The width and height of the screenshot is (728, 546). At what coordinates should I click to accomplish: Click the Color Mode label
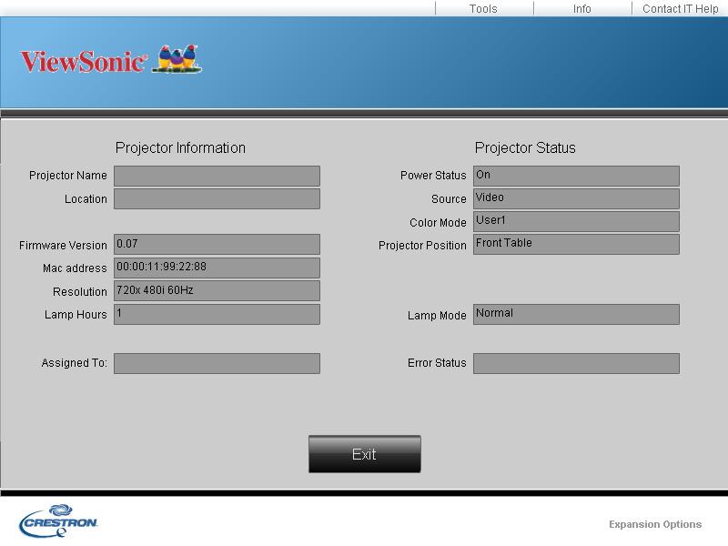pos(438,223)
